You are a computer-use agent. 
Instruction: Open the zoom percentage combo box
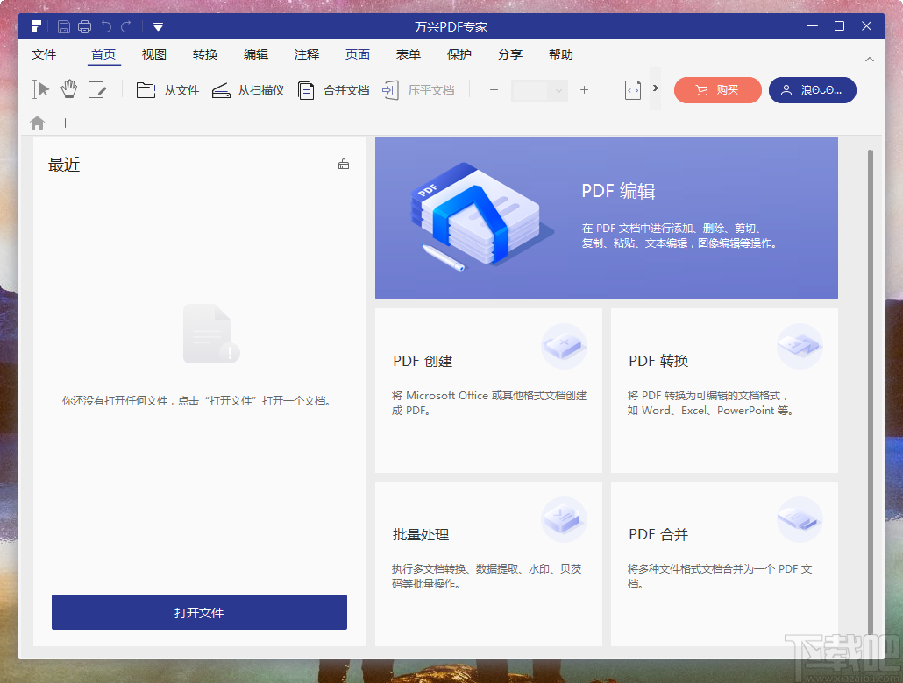(x=538, y=89)
